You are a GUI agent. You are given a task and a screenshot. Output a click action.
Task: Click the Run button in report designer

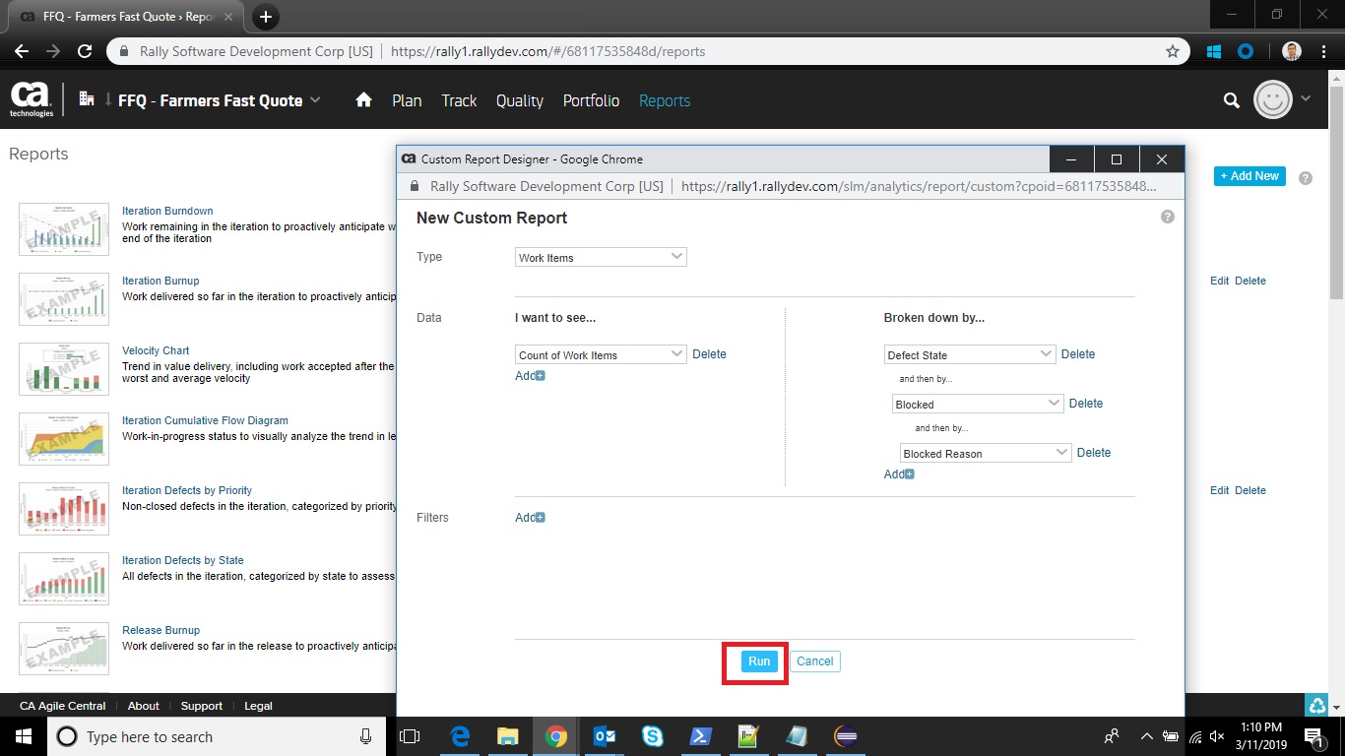758,661
